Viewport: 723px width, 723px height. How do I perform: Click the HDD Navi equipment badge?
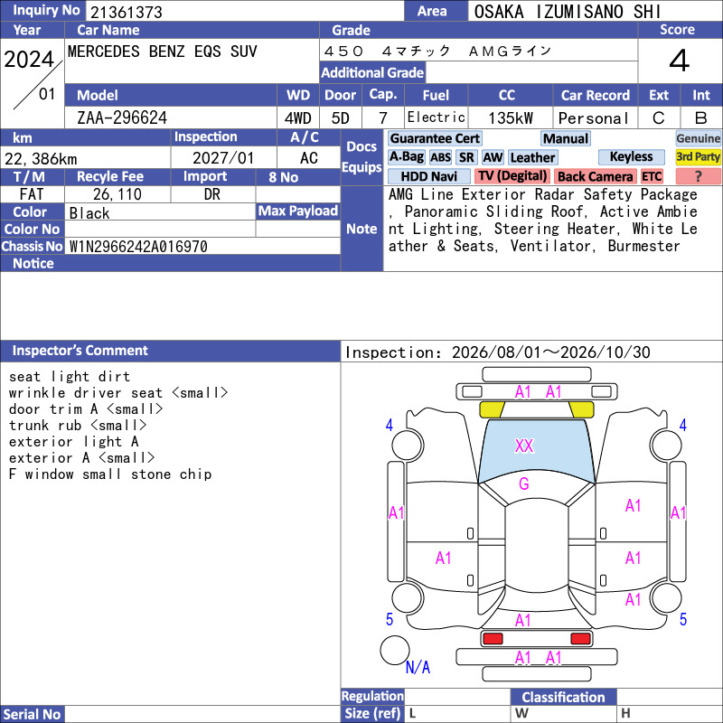pyautogui.click(x=428, y=176)
